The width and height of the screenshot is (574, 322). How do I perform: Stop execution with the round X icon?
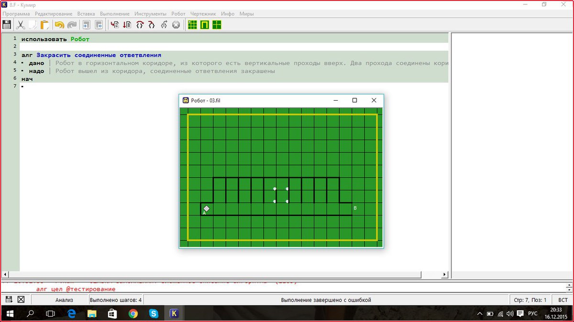[x=176, y=25]
